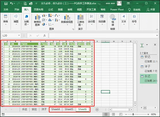
Task: Click the Symbol (符号) omega icon
Action: pos(134,16)
